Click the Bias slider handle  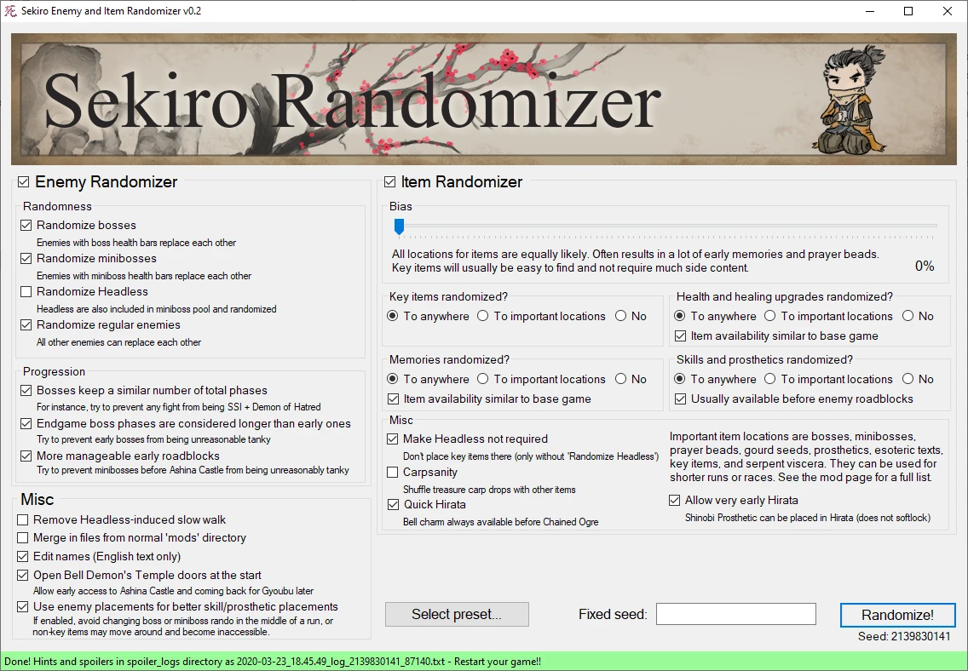coord(400,227)
